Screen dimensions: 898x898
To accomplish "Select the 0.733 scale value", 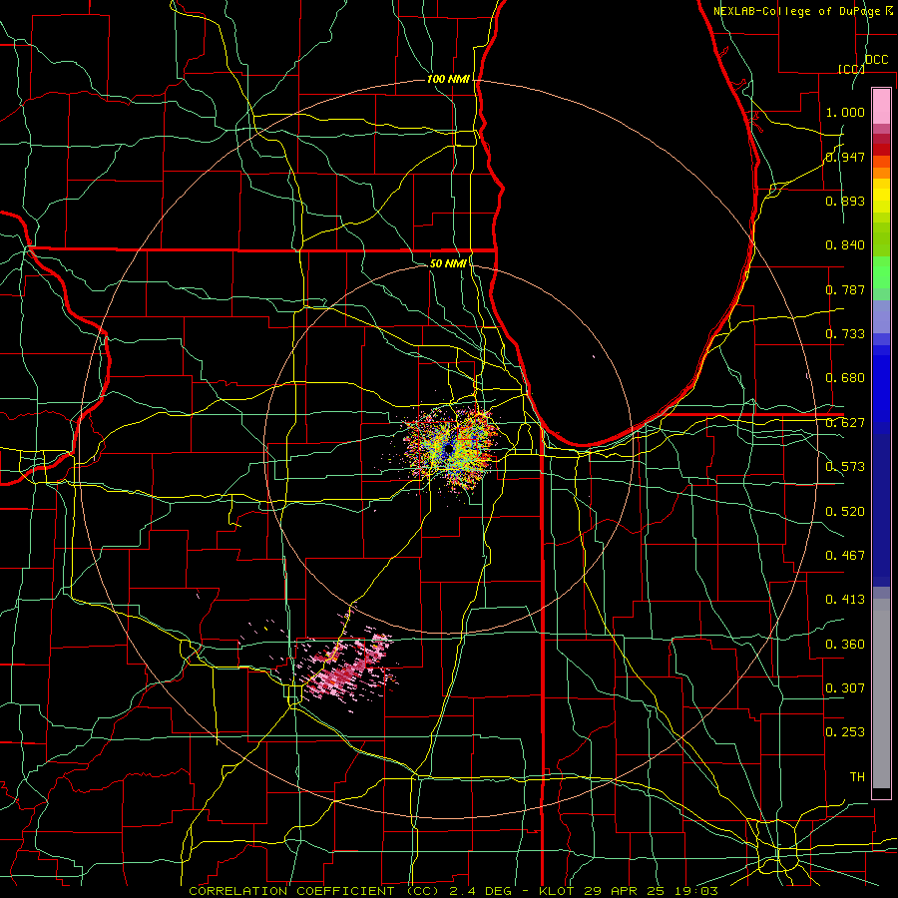I will (x=845, y=334).
